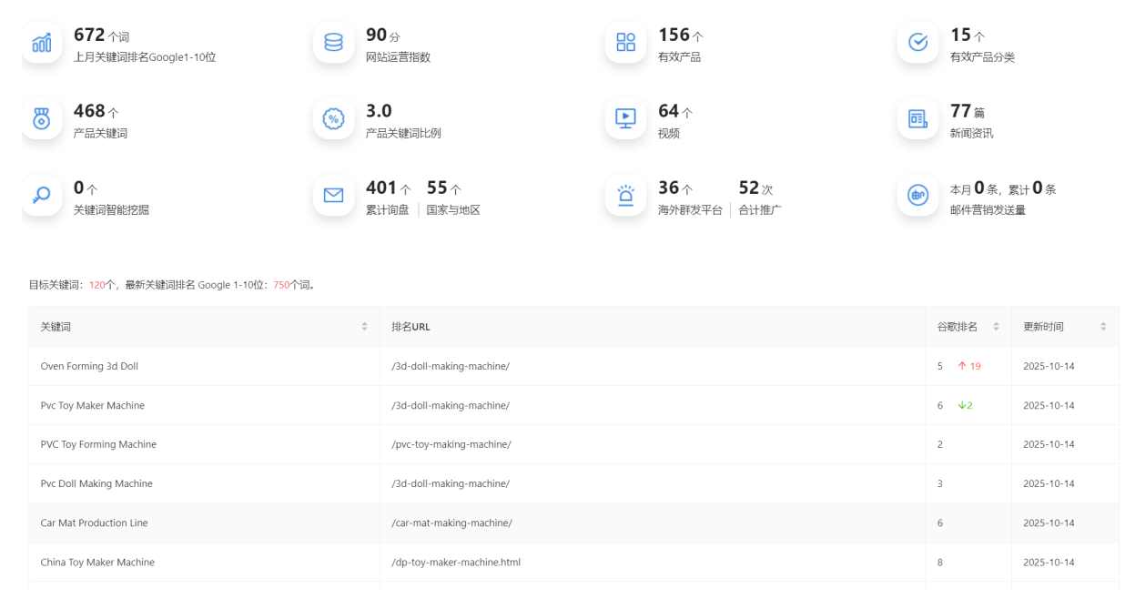The image size is (1125, 599).
Task: Sort table by 更新时间 column arrows
Action: (1103, 327)
